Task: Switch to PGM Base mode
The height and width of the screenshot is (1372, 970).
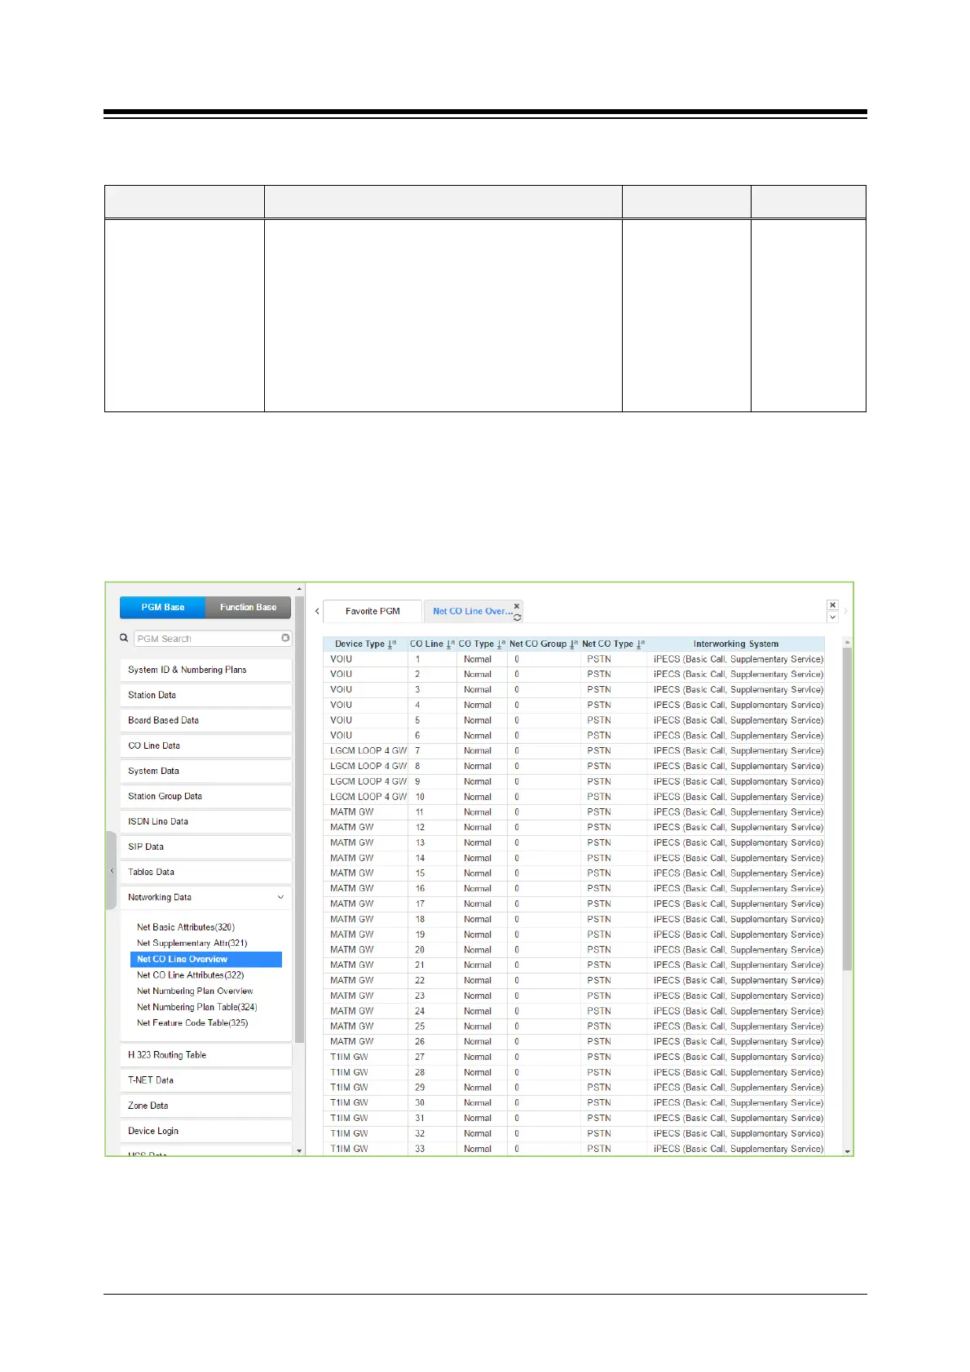Action: pos(162,607)
